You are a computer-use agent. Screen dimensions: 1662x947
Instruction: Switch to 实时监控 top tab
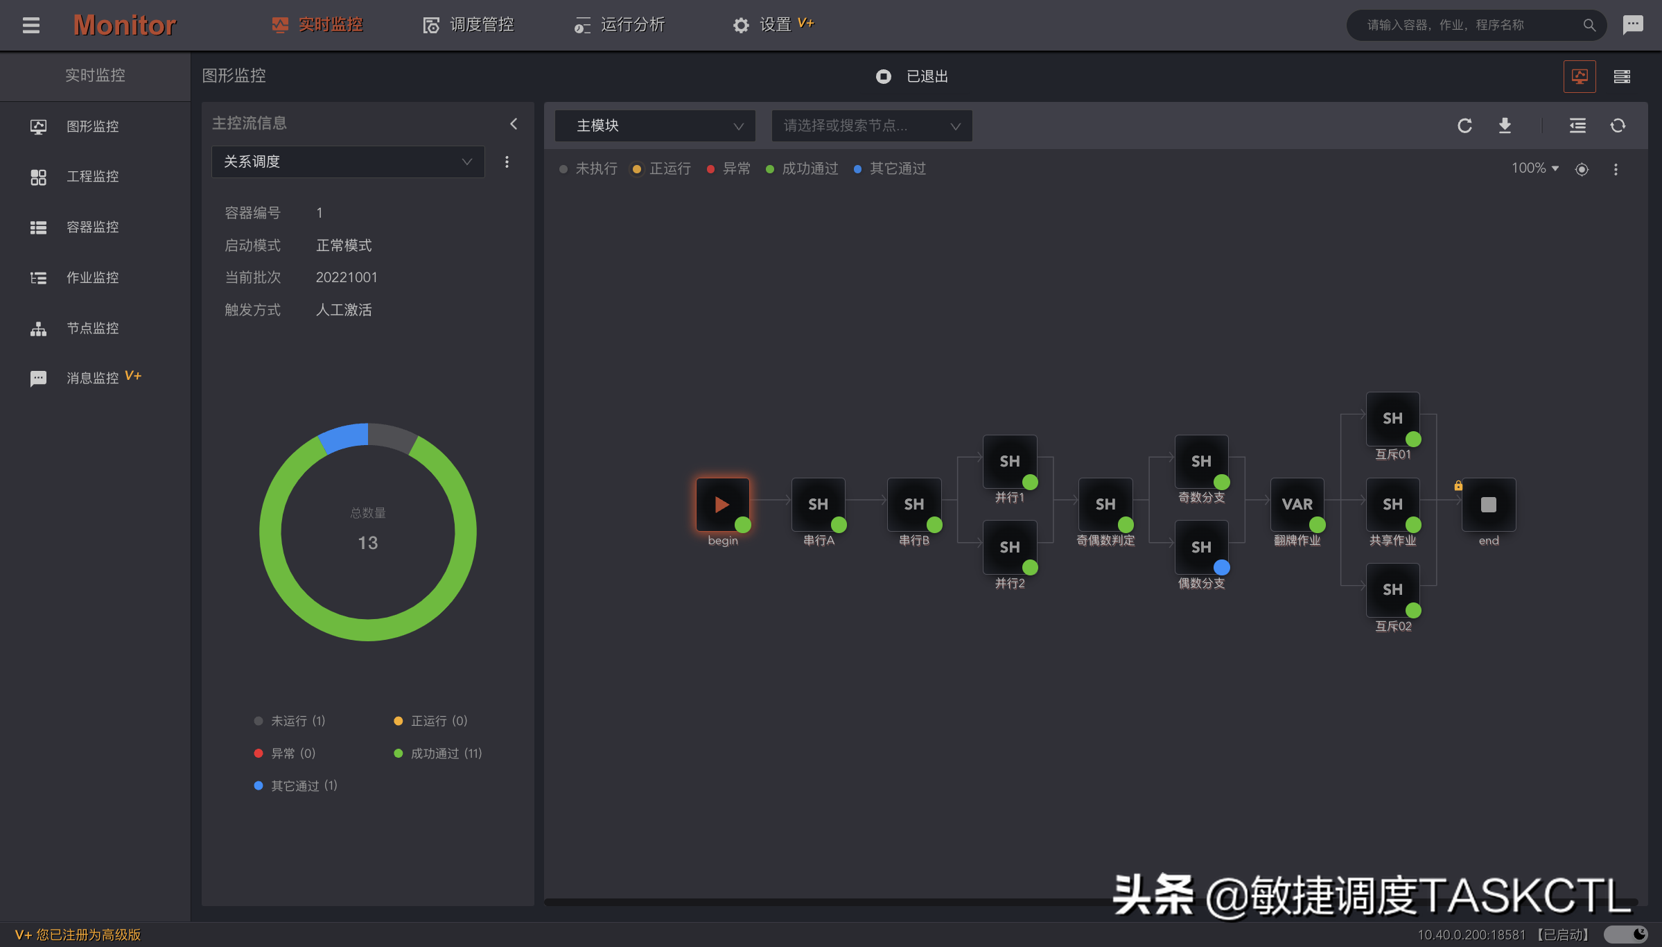pos(317,25)
